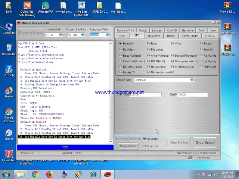Click the COM Scan button
This screenshot has height=179, width=239.
coord(122,139)
